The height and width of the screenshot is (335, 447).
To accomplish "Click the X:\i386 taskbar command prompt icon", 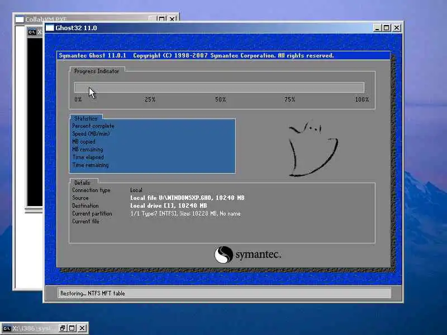I will tap(7, 328).
